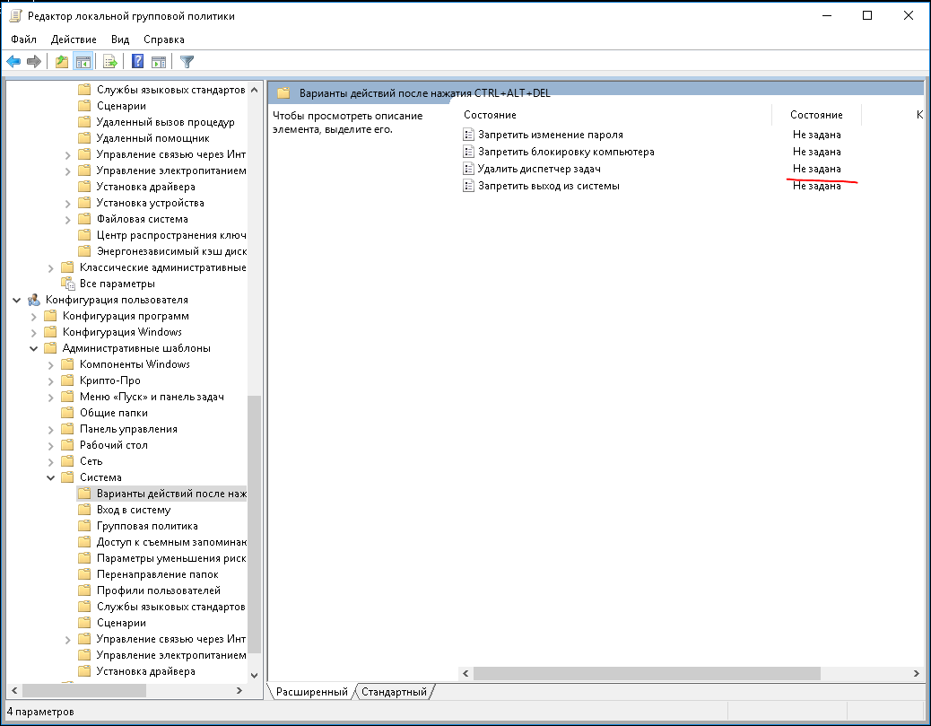The height and width of the screenshot is (726, 931).
Task: Click the Back arrow toolbar icon
Action: 13,61
